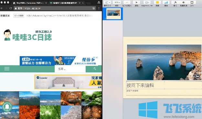The image size is (202, 119).
Task: Switch to the TinyPNG browser tab
Action: [x=30, y=3]
